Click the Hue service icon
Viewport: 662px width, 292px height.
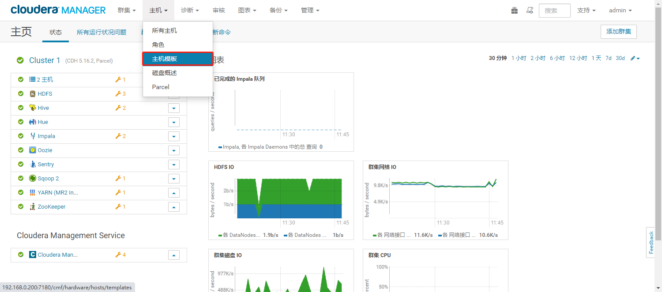click(x=33, y=122)
